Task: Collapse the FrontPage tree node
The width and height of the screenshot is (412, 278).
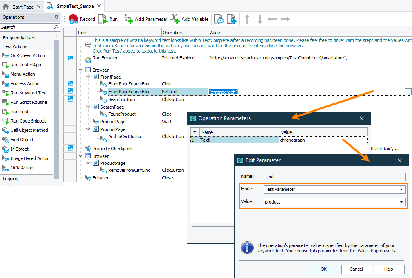Action: 88,77
